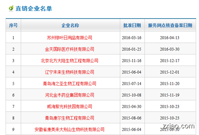Click serial number 8 cell
The height and width of the screenshot is (135, 199).
tap(13, 118)
